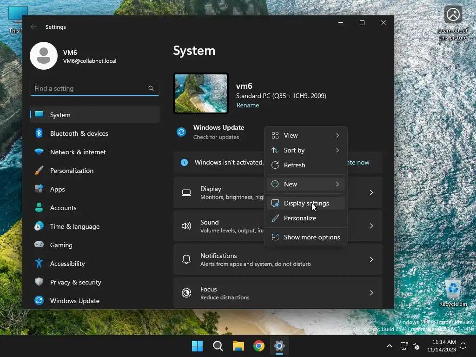The height and width of the screenshot is (357, 476).
Task: Click the muted volume tray icon
Action: (x=416, y=346)
